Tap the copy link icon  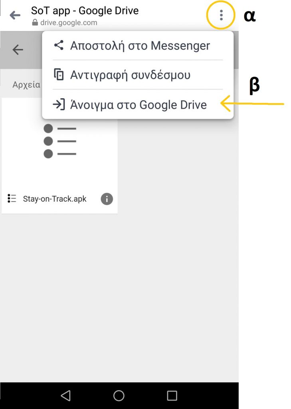pyautogui.click(x=59, y=74)
